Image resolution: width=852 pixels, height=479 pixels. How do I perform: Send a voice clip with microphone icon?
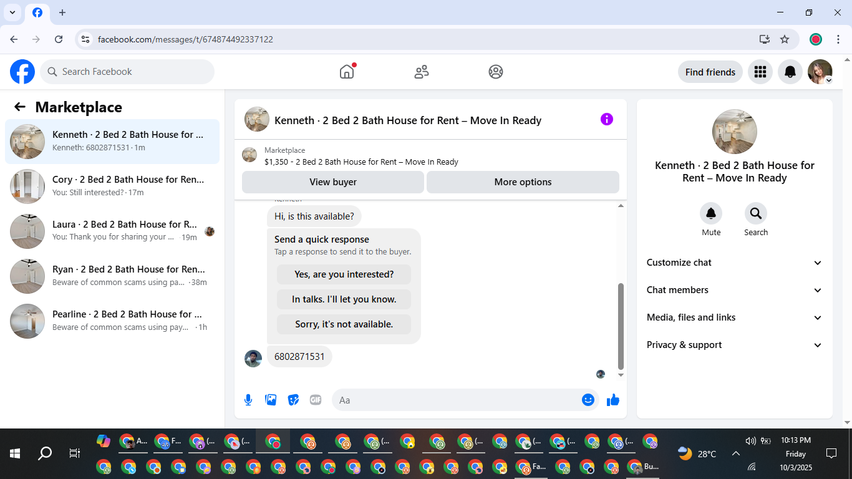coord(248,400)
